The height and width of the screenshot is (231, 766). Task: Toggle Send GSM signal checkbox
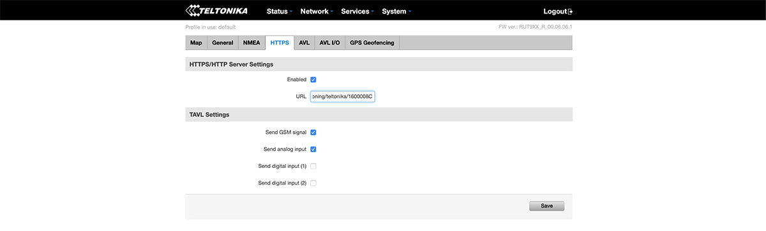point(313,132)
